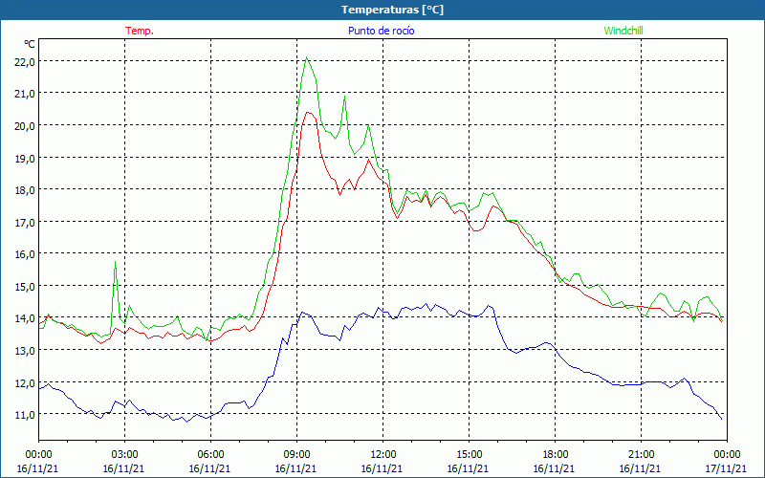Click the '15:00' time label

[469, 455]
